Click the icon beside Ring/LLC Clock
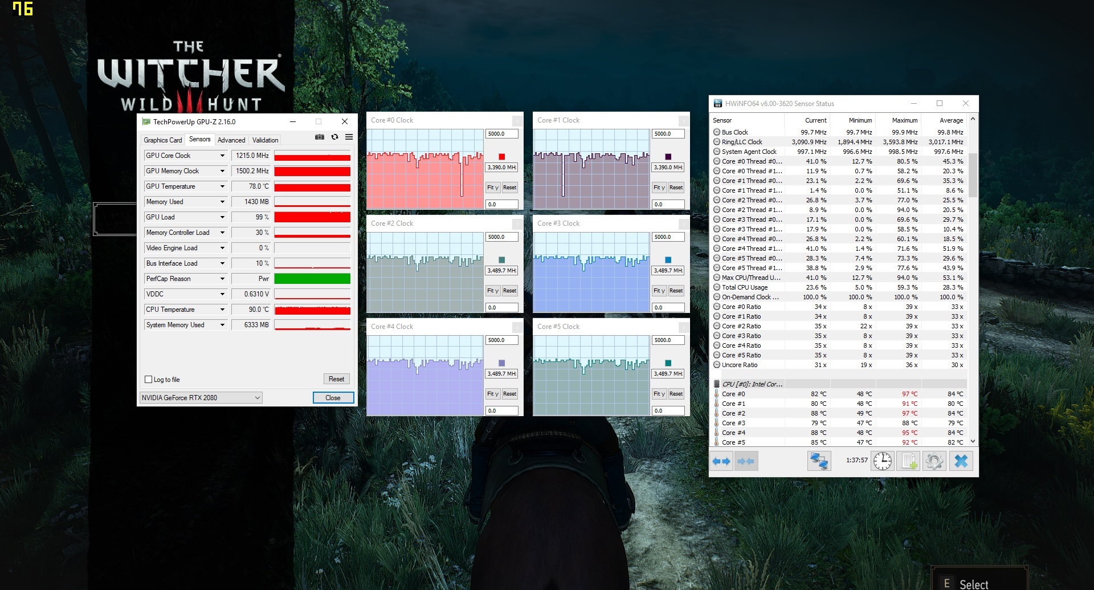The image size is (1094, 590). coord(717,142)
